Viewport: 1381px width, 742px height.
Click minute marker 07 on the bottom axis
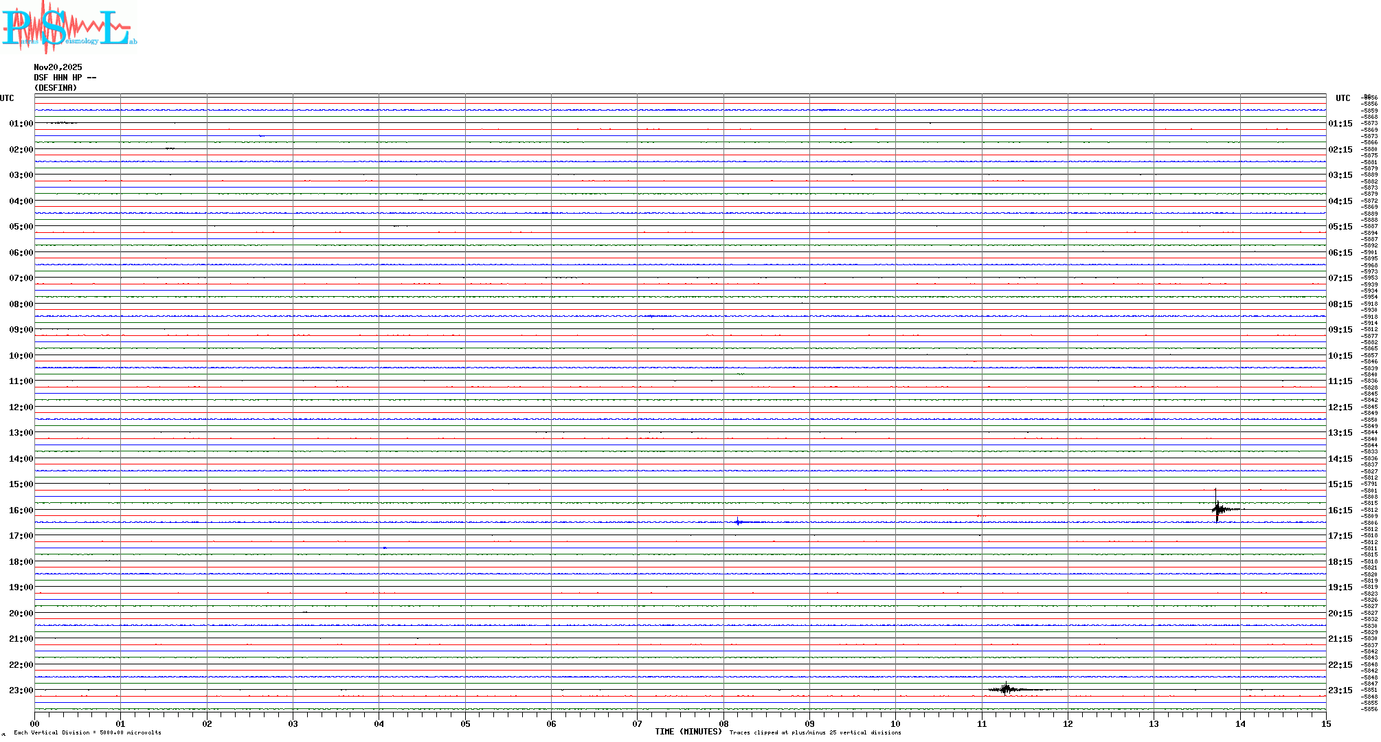[x=638, y=723]
